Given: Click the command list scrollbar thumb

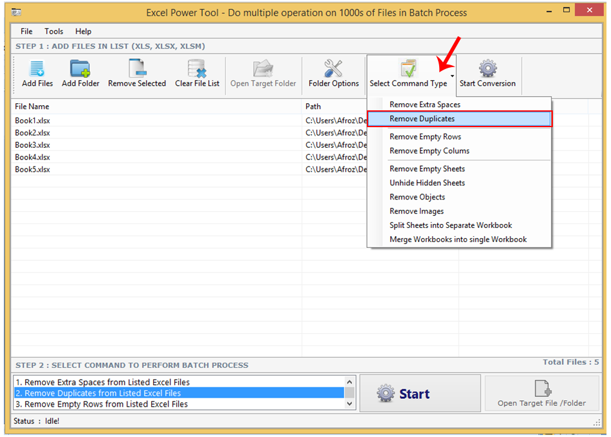Looking at the screenshot, I should pyautogui.click(x=349, y=392).
